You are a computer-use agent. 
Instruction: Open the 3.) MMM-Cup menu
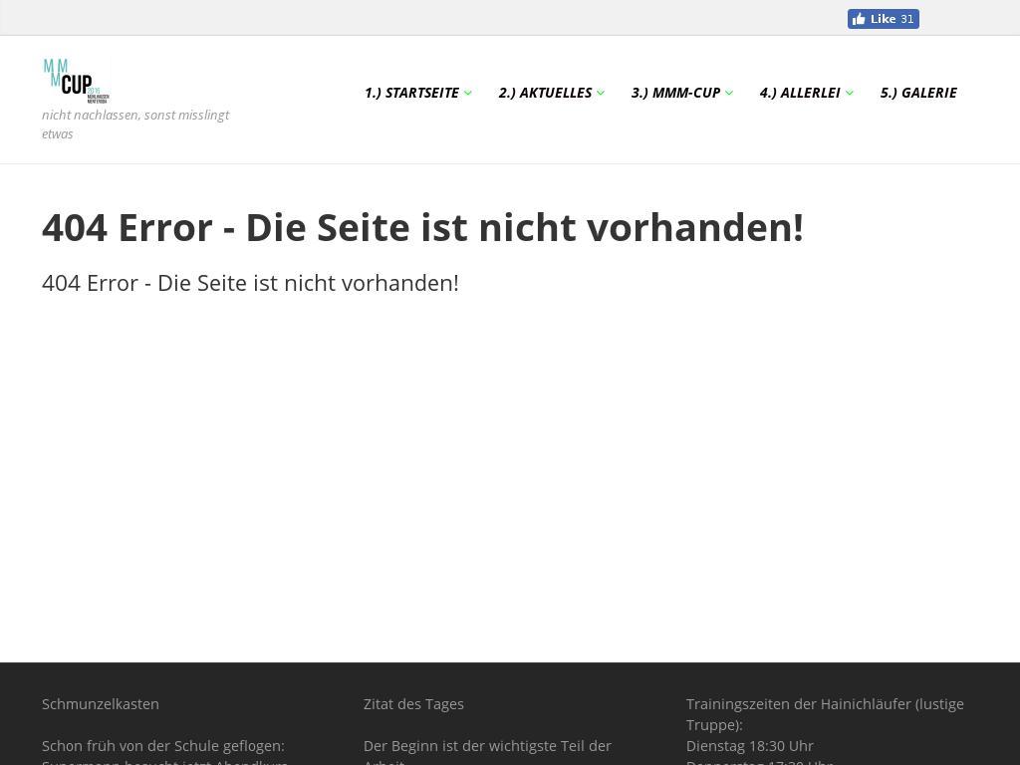(x=675, y=93)
